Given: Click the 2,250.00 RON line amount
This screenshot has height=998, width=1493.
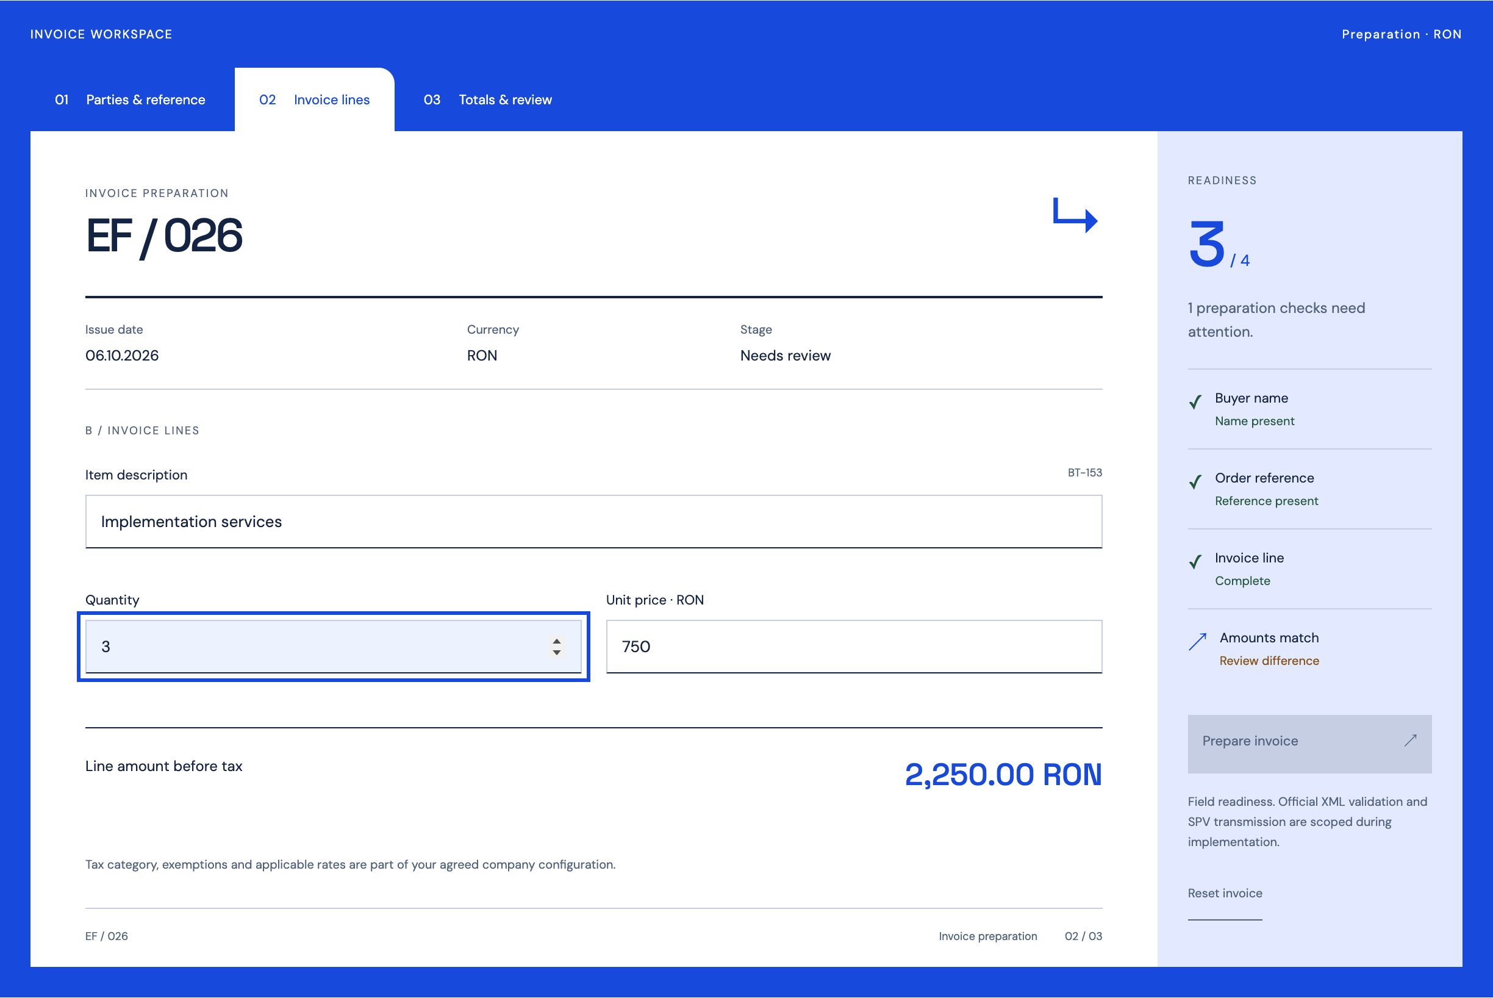Looking at the screenshot, I should (1003, 775).
